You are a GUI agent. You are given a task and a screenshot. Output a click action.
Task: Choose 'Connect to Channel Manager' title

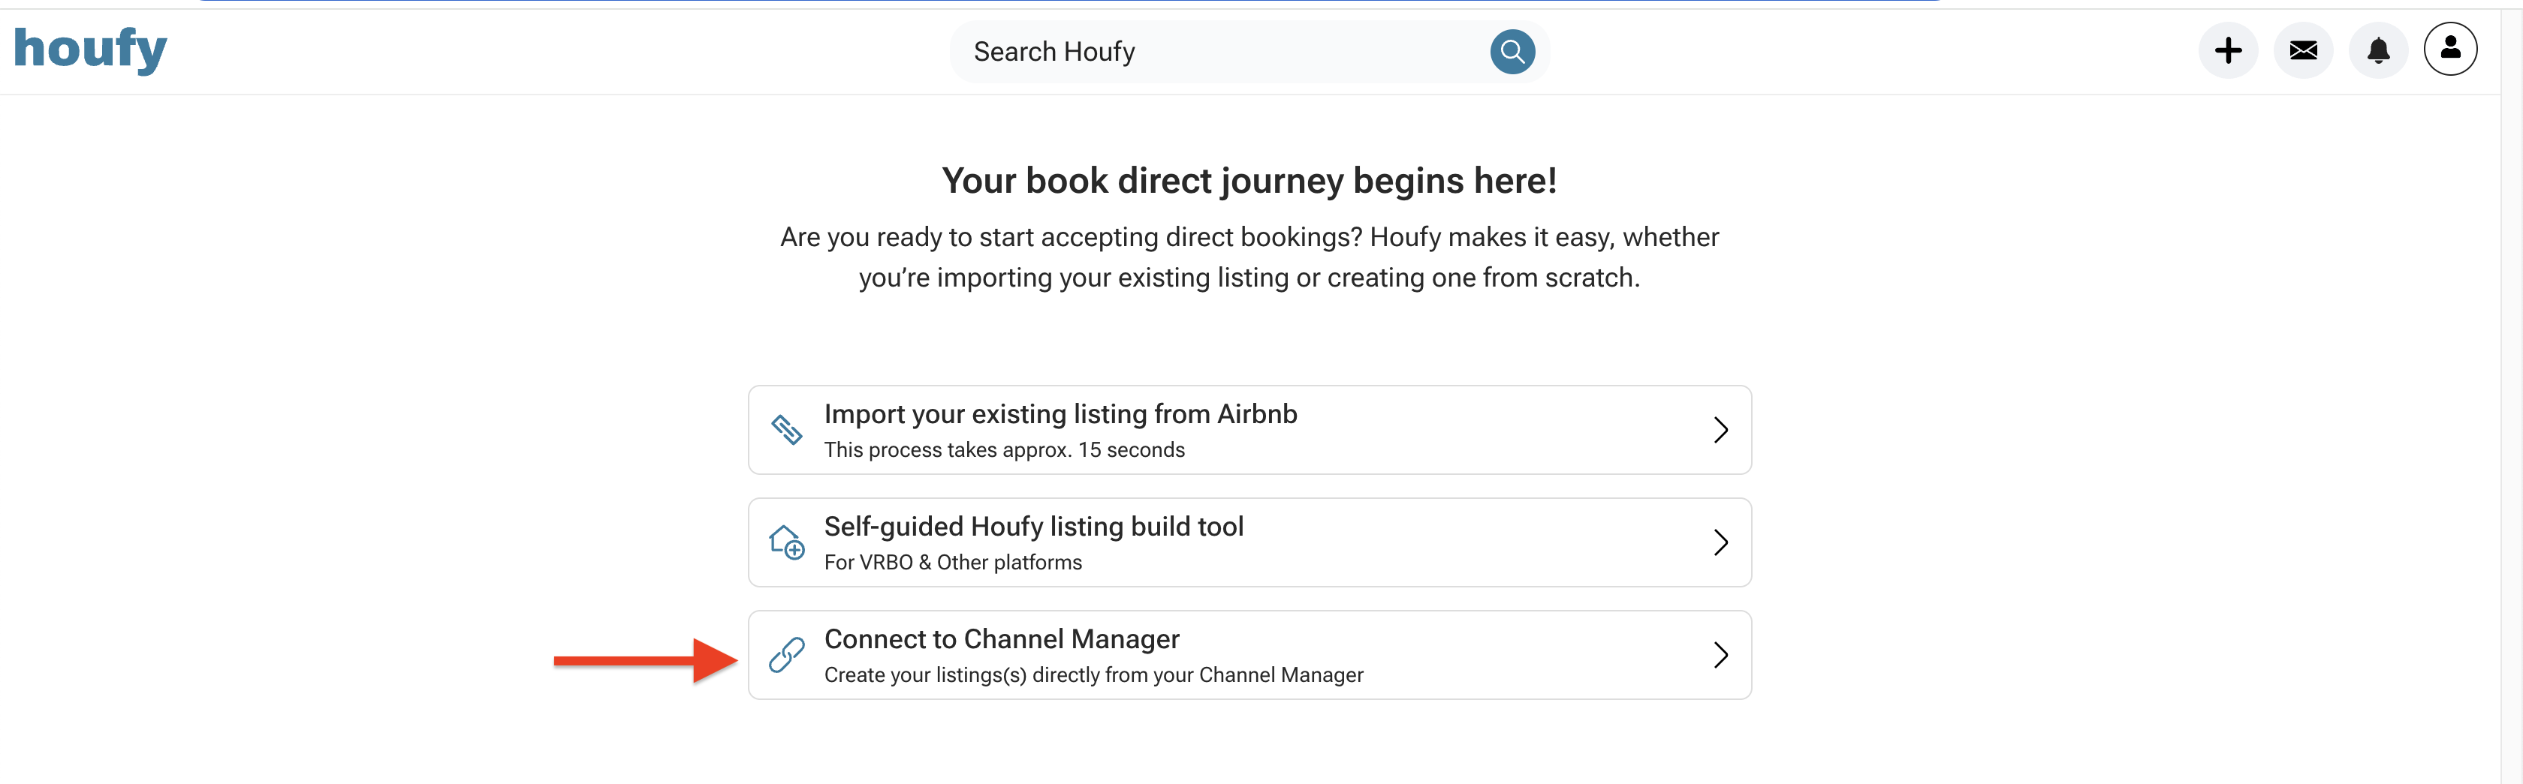[1001, 639]
